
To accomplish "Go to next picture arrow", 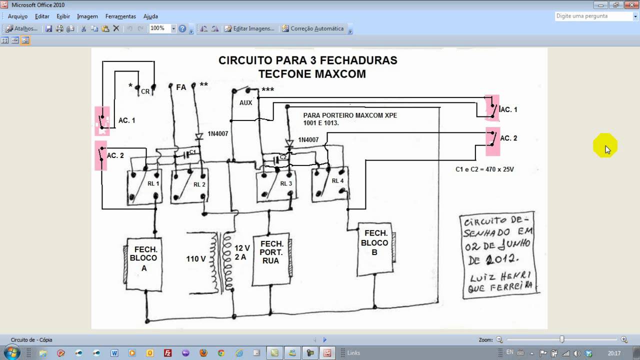I will [x=325, y=339].
